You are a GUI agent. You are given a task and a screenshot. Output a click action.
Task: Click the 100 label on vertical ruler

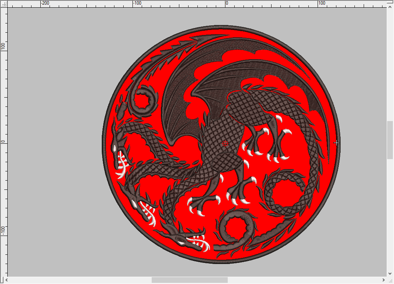pyautogui.click(x=3, y=46)
